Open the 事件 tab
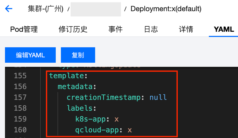This screenshot has width=238, height=138. tap(115, 29)
